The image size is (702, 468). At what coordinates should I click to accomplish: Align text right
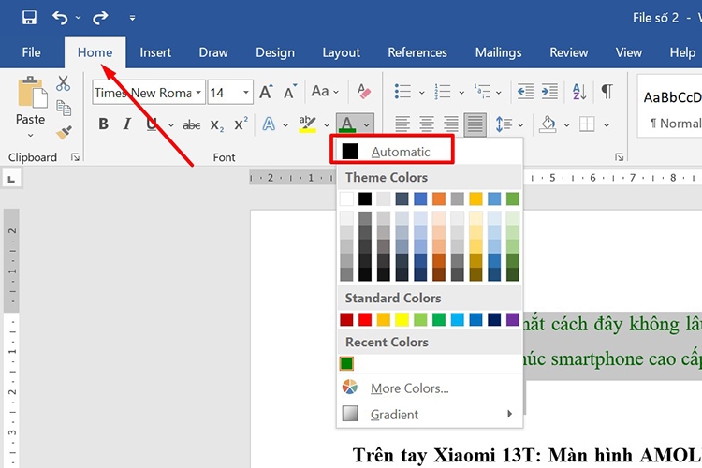[x=450, y=124]
